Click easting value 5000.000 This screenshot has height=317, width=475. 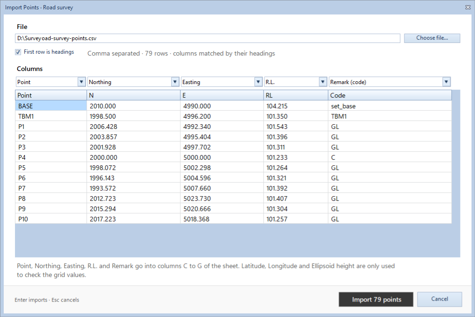(x=222, y=157)
